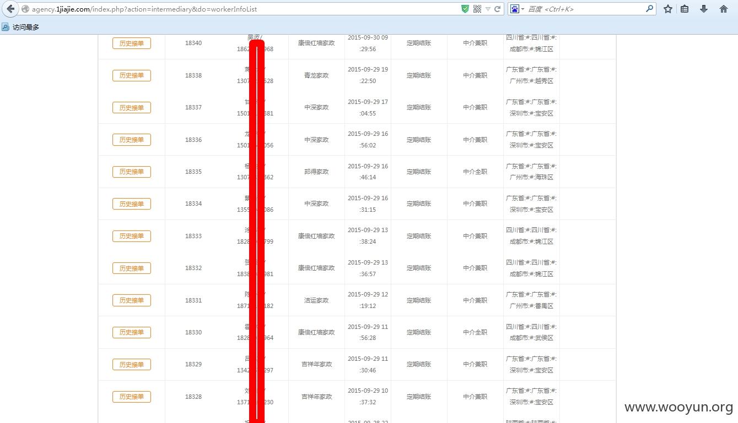The image size is (738, 423).
Task: Reload the page with the refresh icon
Action: tap(497, 9)
